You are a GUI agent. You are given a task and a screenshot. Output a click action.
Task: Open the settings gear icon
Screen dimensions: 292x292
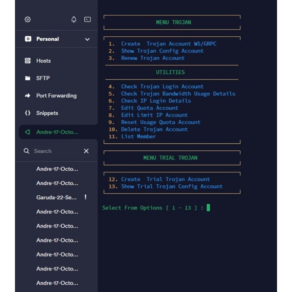click(x=28, y=19)
